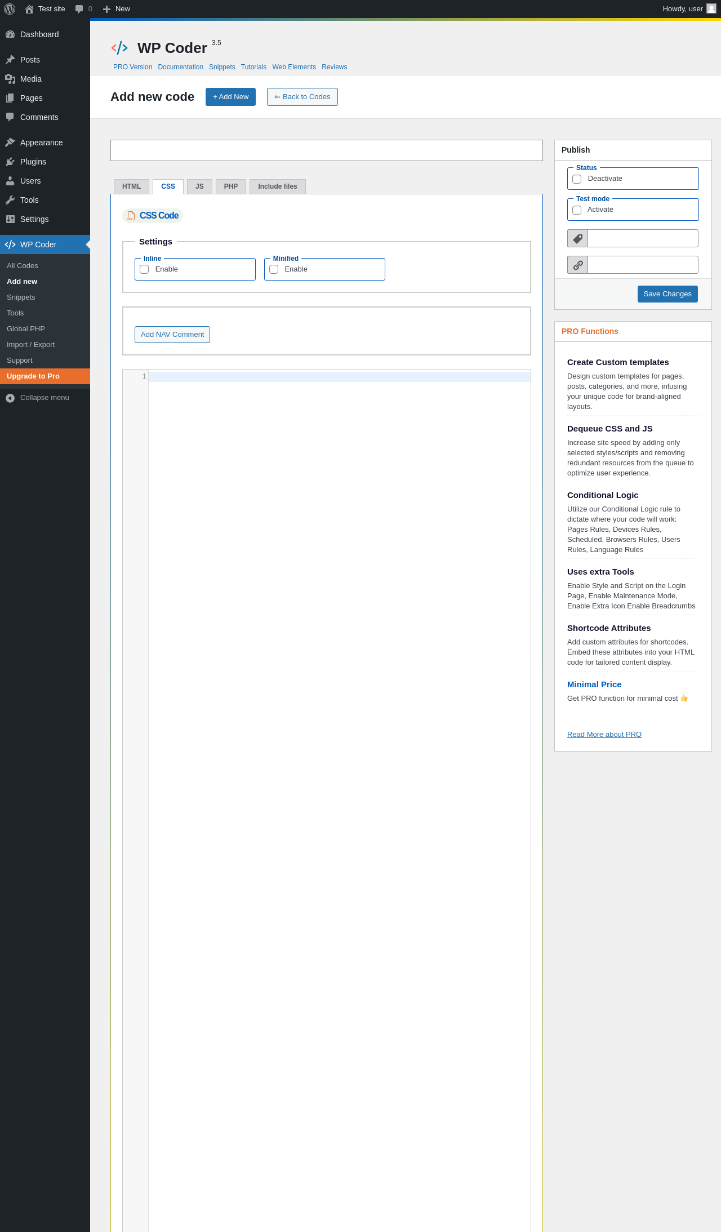Click the Save Changes button

coord(667,294)
